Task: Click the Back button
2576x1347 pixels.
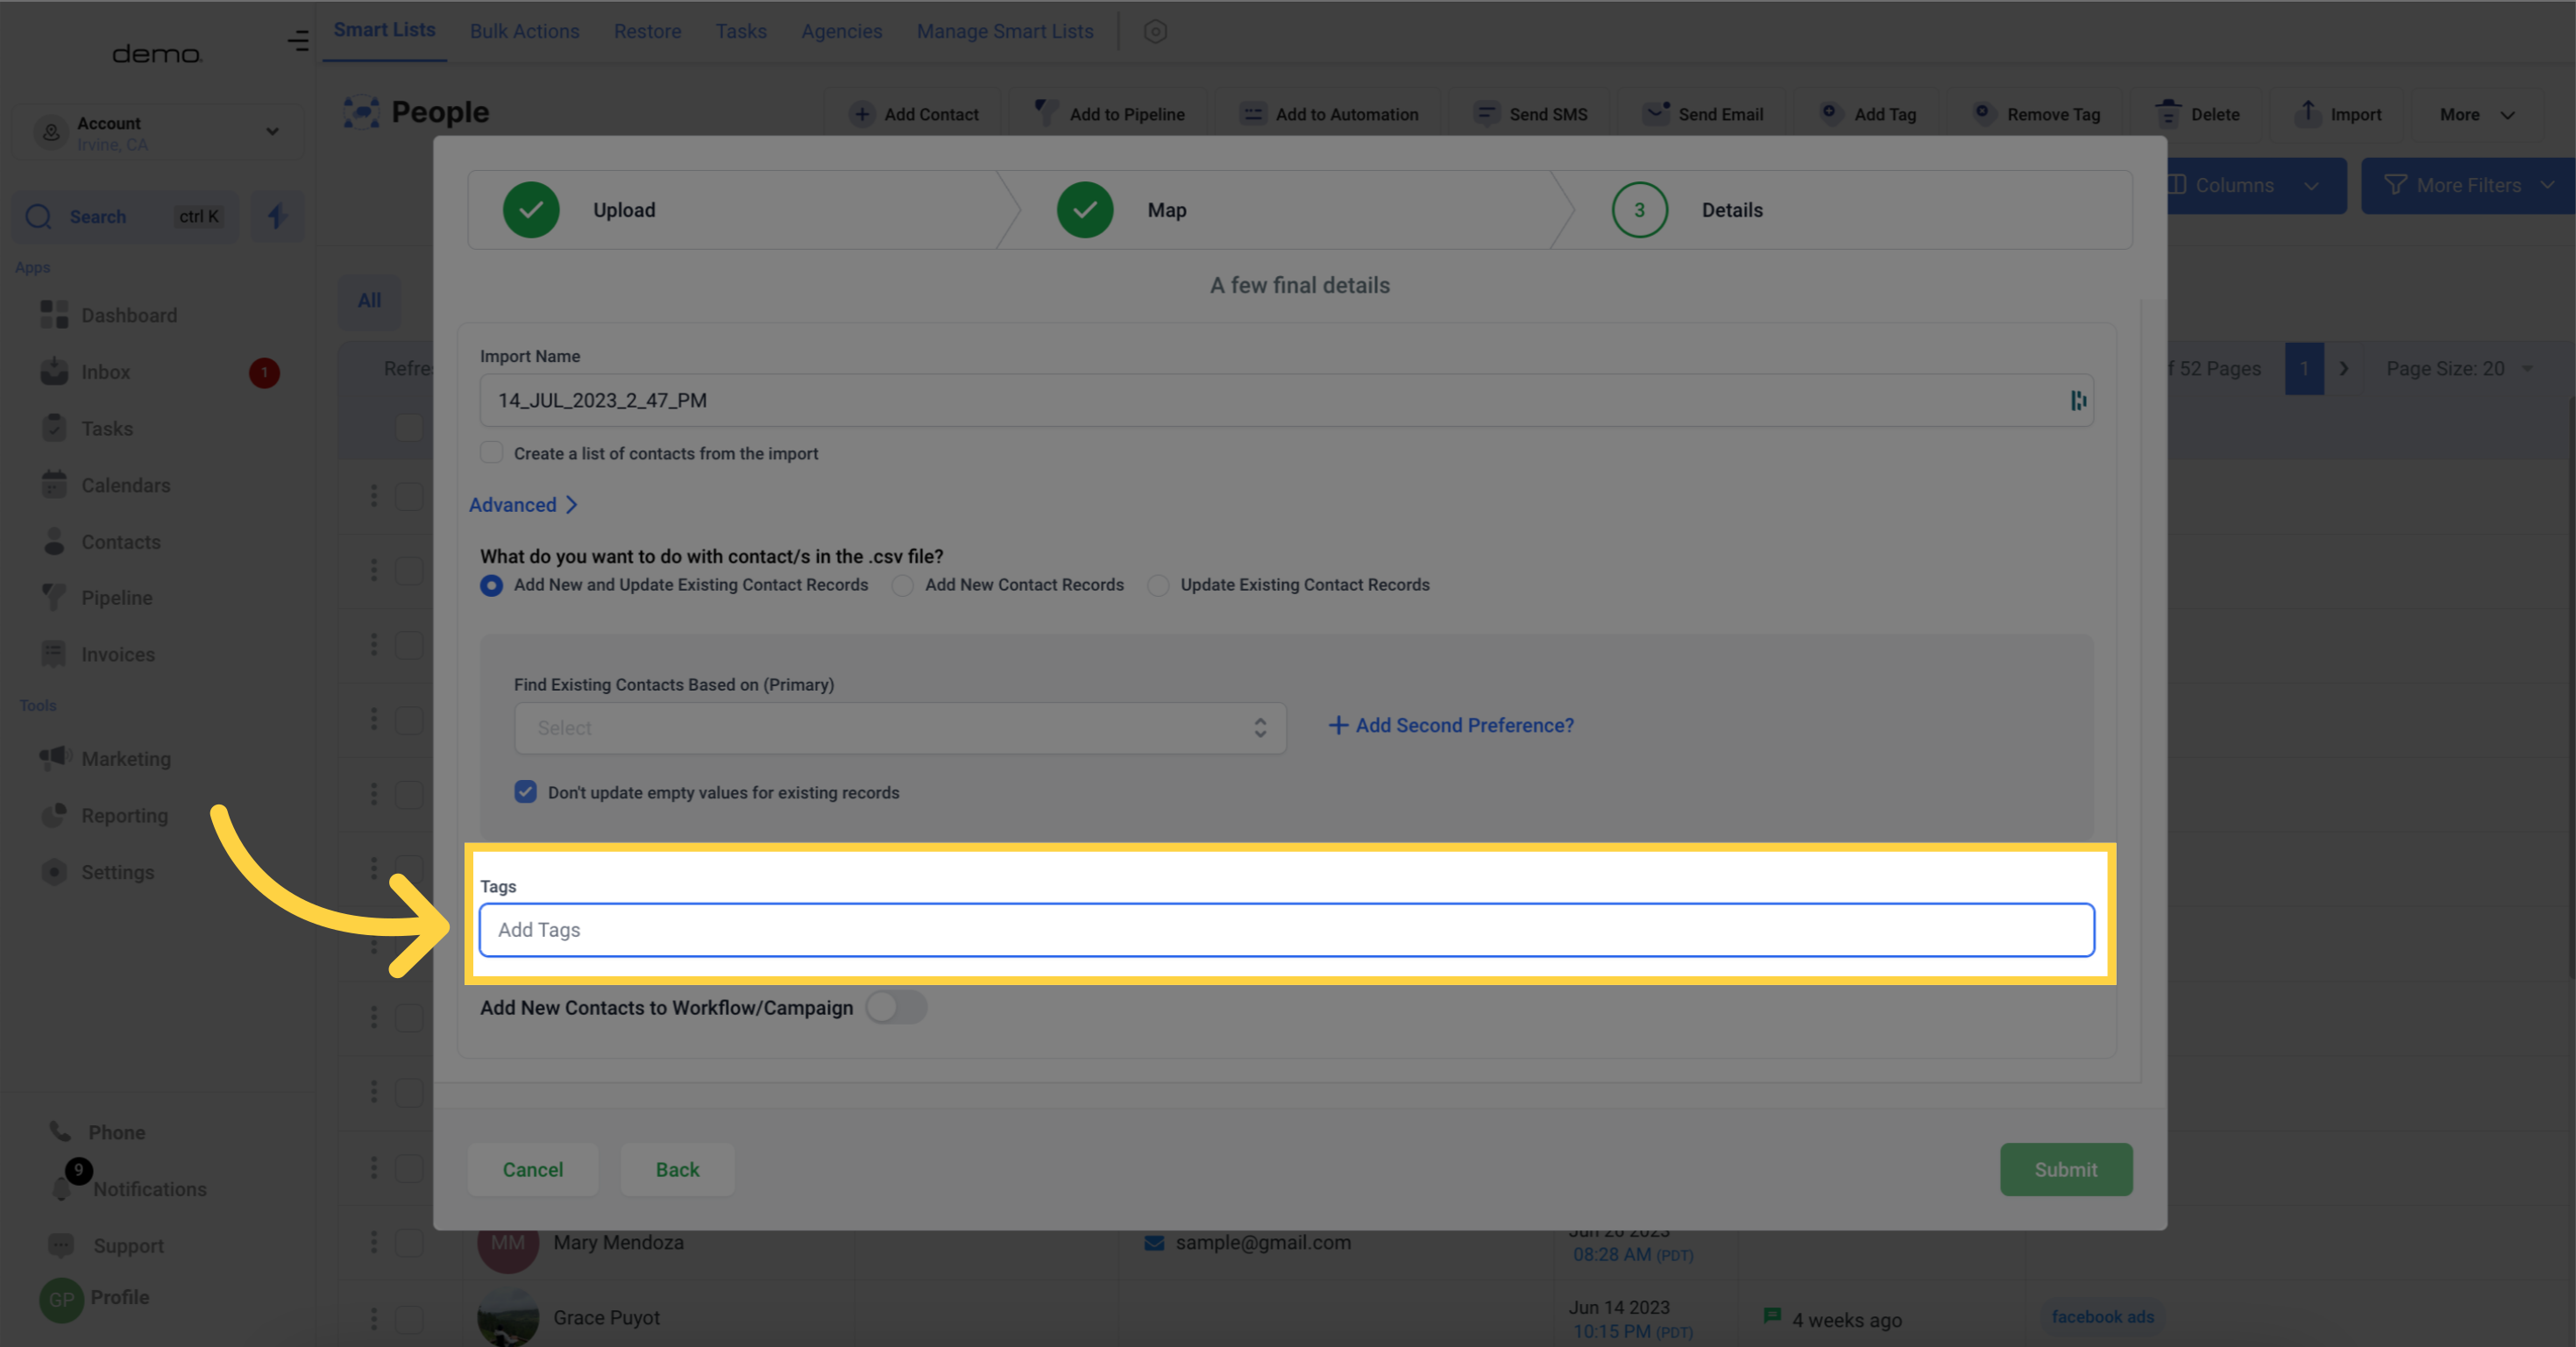Action: pos(677,1168)
